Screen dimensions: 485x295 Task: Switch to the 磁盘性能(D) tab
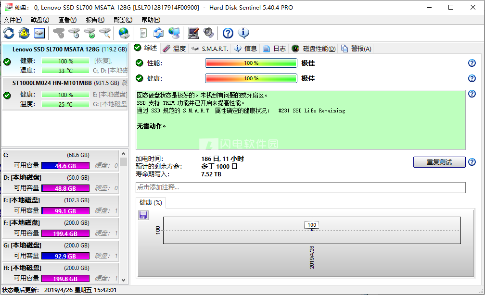(314, 49)
